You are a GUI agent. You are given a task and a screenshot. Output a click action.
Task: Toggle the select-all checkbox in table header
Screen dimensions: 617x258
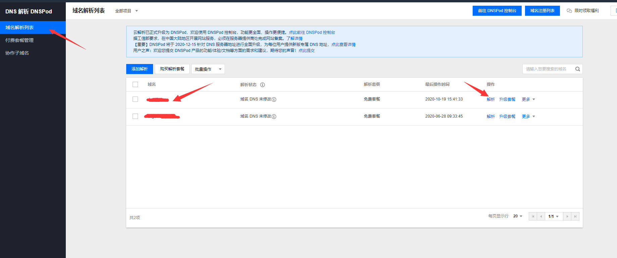click(135, 84)
